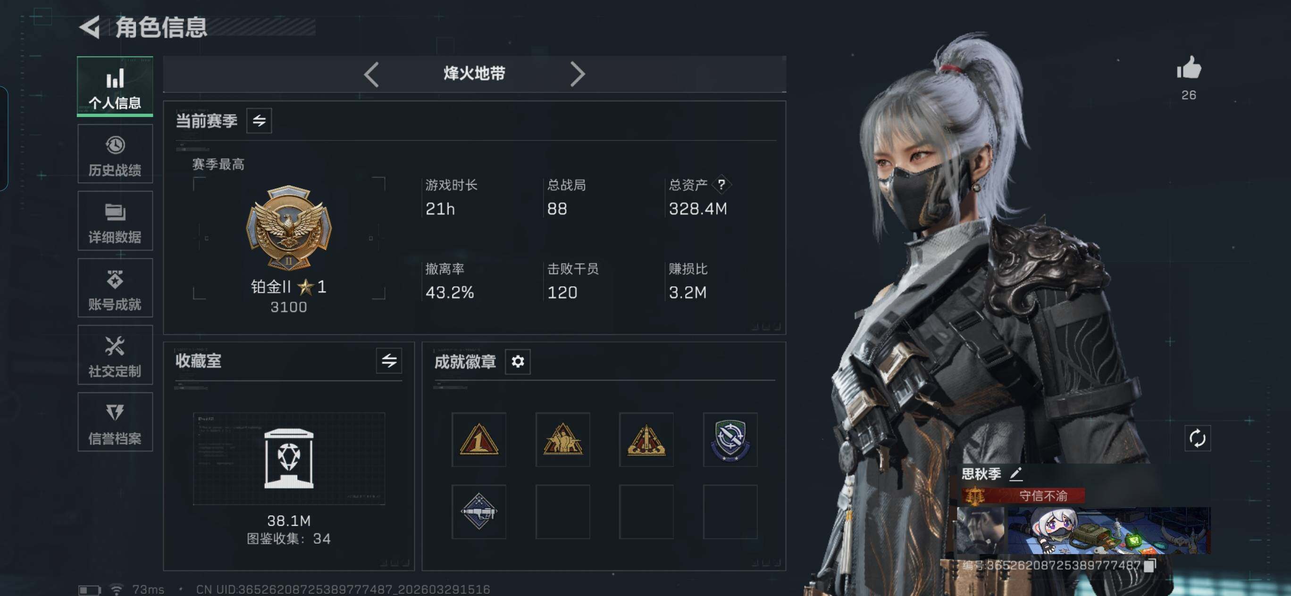Open the 详细数据 tab

tap(115, 221)
